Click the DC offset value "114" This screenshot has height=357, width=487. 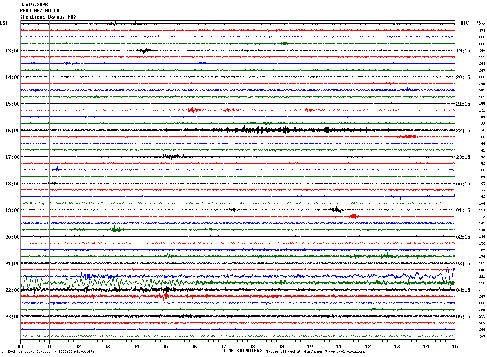(x=482, y=210)
